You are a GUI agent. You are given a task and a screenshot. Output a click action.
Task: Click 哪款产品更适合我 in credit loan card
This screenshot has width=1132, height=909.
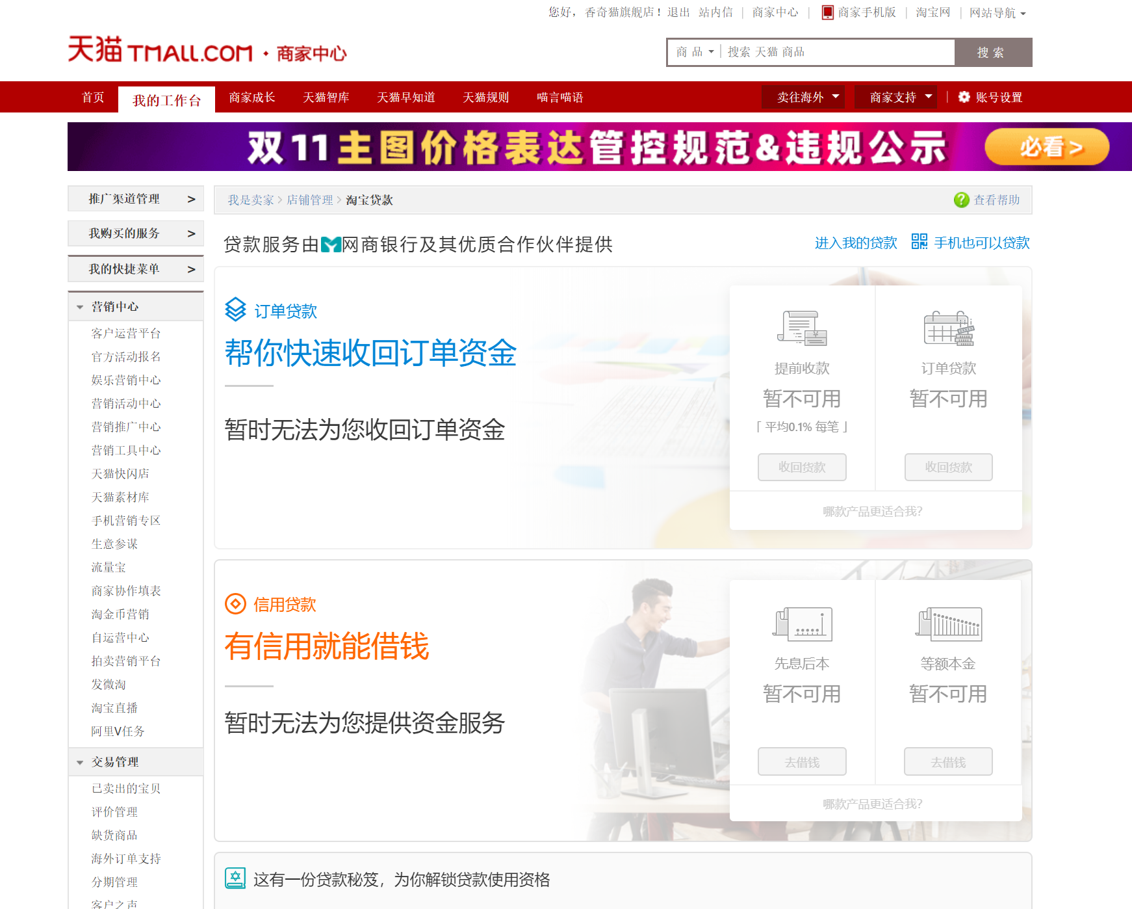coord(873,804)
